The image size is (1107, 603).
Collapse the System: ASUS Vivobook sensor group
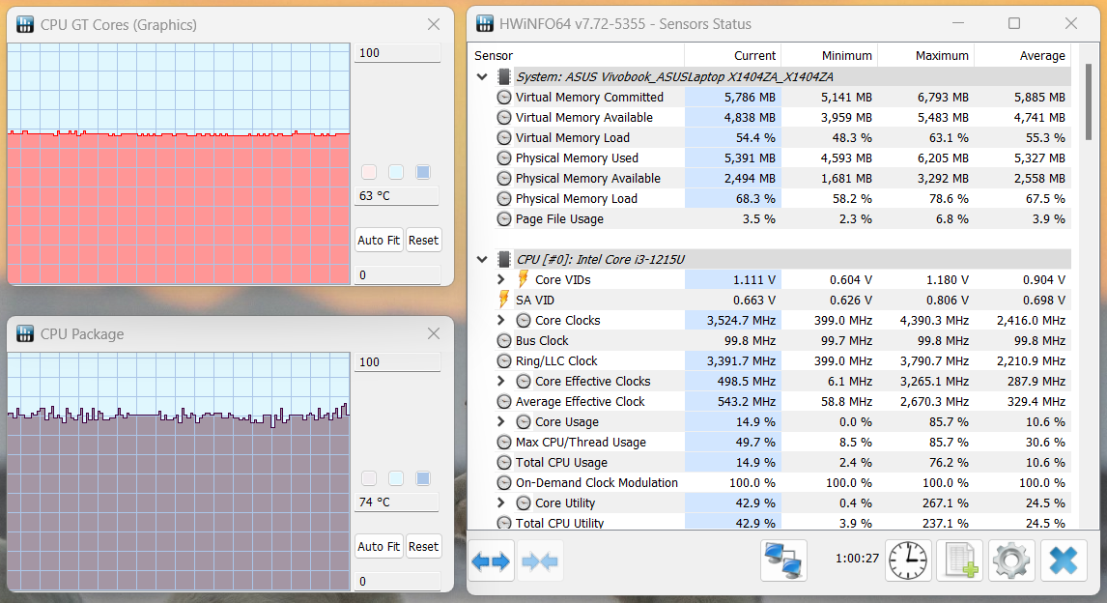(x=483, y=77)
